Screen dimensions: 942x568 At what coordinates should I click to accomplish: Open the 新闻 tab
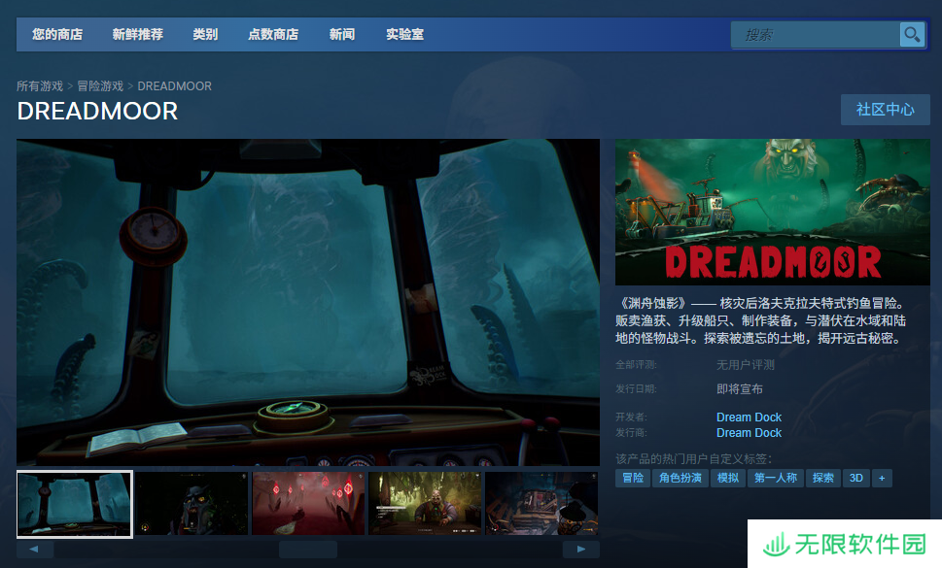click(342, 34)
